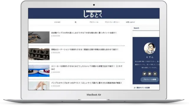
Task: Open the プライバシーポリシー menu item
Action: click(x=112, y=22)
